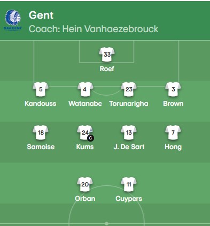210x226 pixels.
Task: Click the Kums player name
Action: [85, 147]
